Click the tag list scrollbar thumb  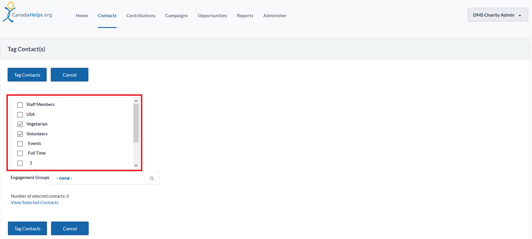[x=136, y=123]
